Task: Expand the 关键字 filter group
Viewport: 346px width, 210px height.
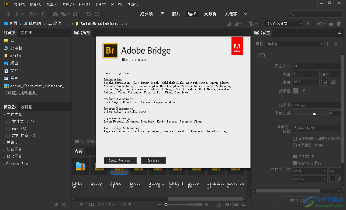Action: click(4, 142)
